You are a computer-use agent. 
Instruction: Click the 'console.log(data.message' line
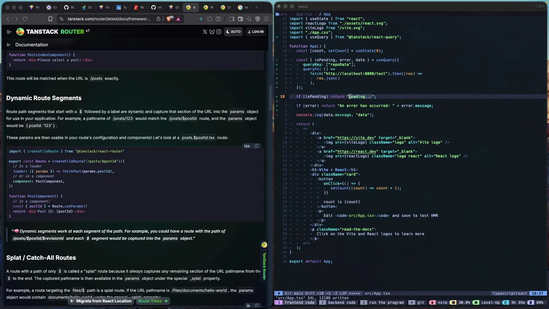coord(335,115)
